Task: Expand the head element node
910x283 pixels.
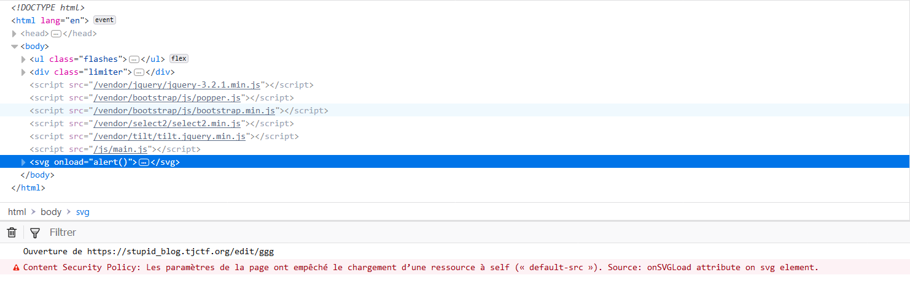Action: 15,34
